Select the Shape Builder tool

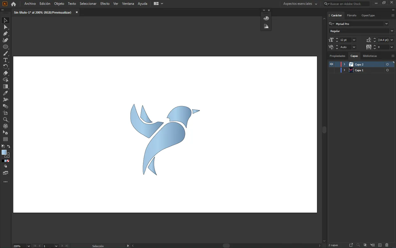click(x=6, y=80)
